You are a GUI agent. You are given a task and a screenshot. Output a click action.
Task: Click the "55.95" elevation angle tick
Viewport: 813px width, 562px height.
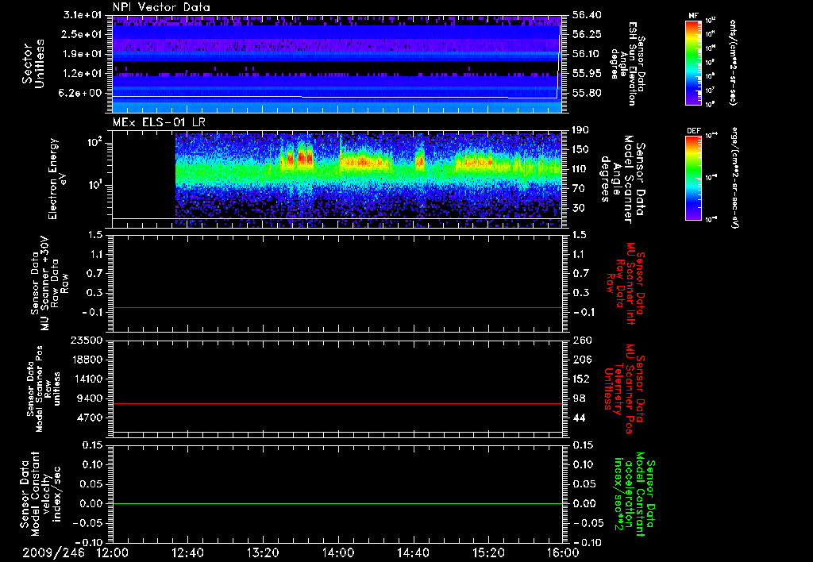pyautogui.click(x=587, y=74)
